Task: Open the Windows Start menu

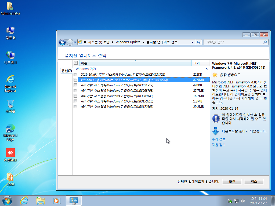Action: [7, 201]
